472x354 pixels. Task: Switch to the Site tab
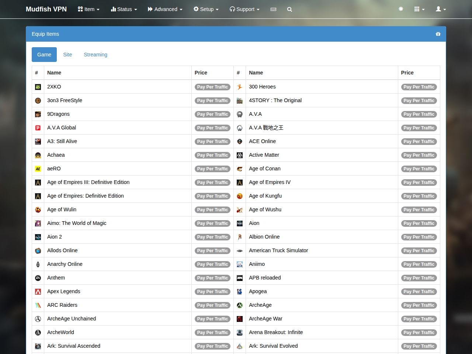pos(67,55)
